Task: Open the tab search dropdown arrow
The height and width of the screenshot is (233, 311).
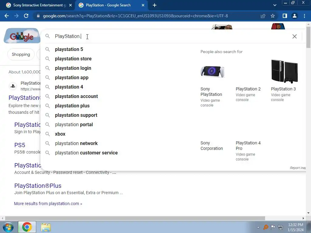Action: (x=275, y=5)
